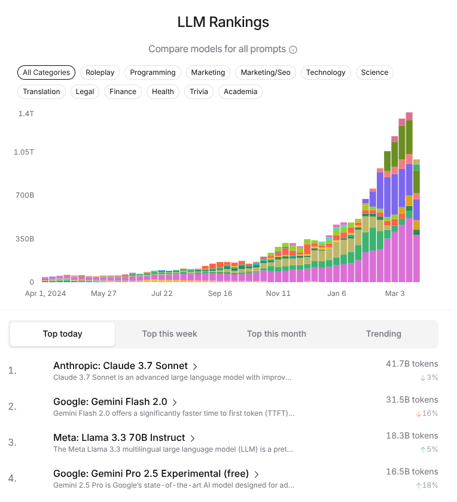This screenshot has height=502, width=457.
Task: Click the 41.7B tokens value
Action: tap(412, 364)
